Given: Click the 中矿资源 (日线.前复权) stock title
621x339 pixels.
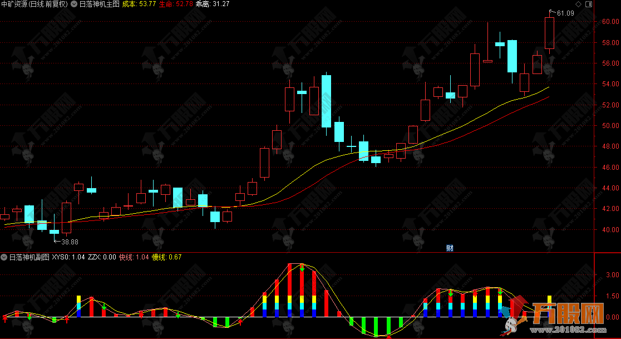Looking at the screenshot, I should 34,4.
